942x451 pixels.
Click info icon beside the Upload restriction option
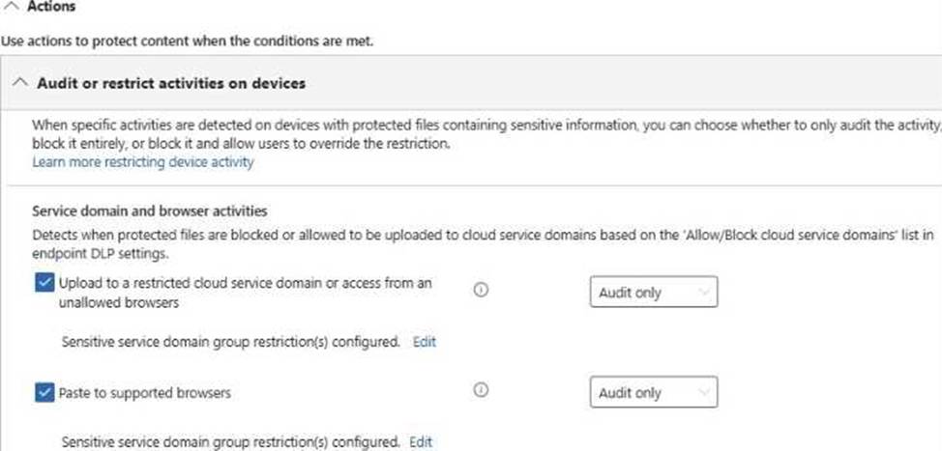pos(481,289)
